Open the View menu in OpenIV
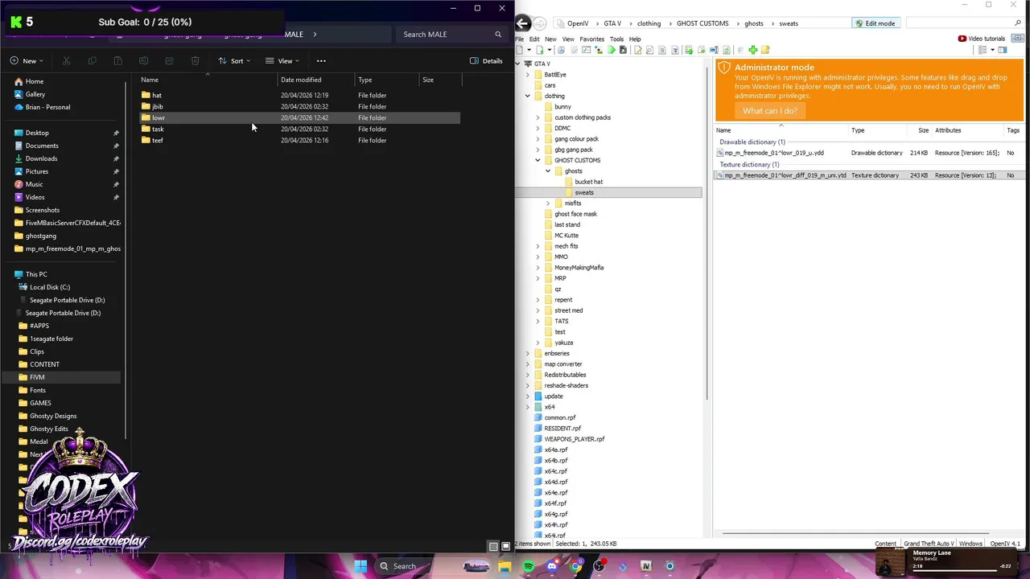The image size is (1030, 579). tap(568, 39)
